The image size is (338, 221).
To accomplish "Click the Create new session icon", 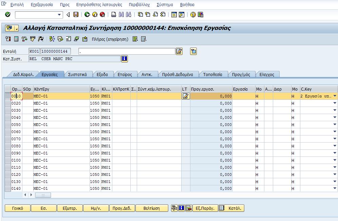I will (x=174, y=15).
